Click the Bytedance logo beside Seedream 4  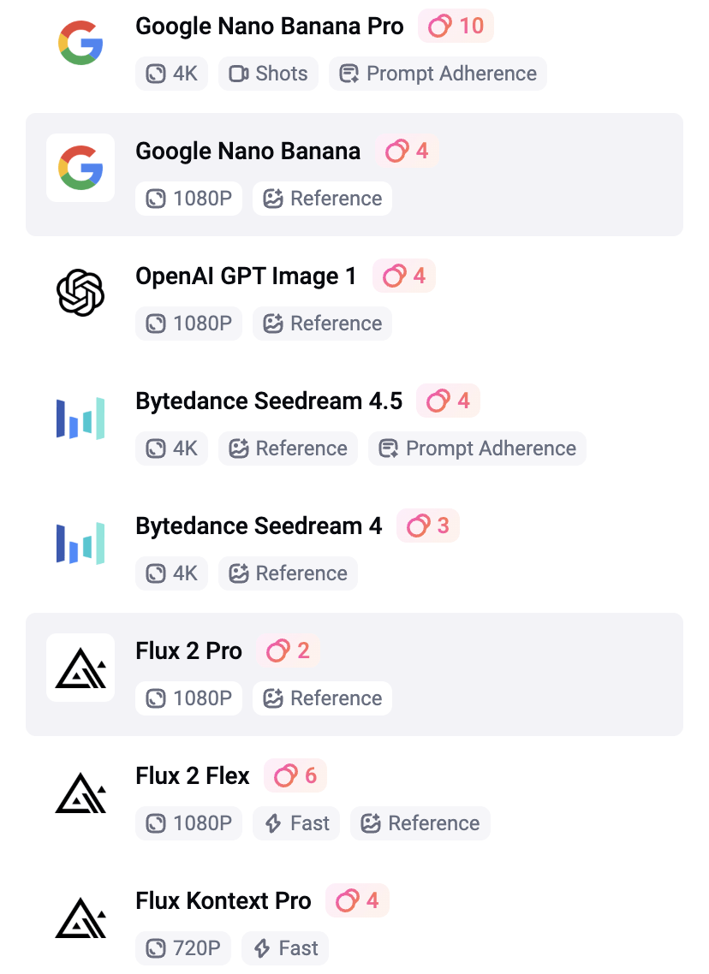[80, 543]
